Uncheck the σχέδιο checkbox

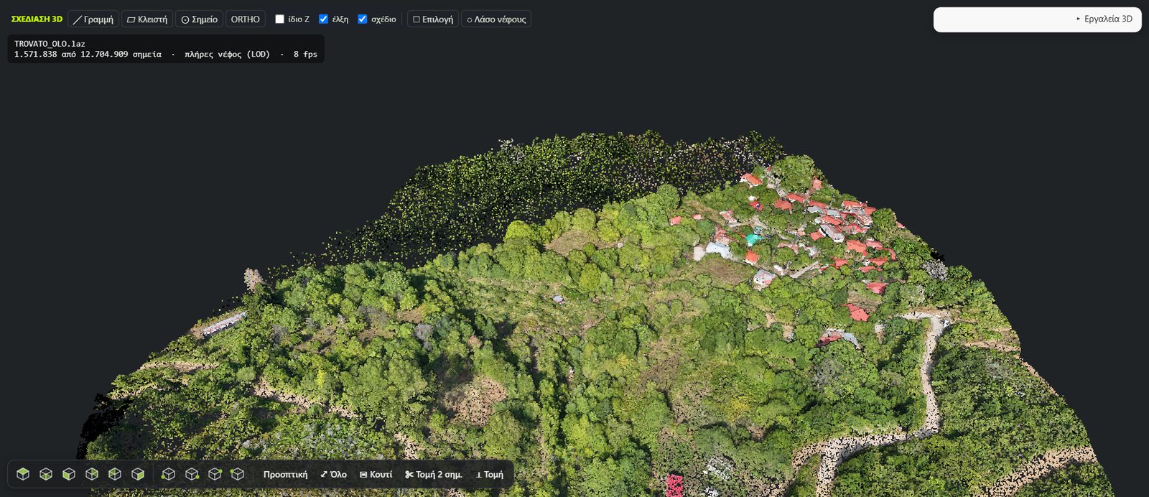coord(363,19)
